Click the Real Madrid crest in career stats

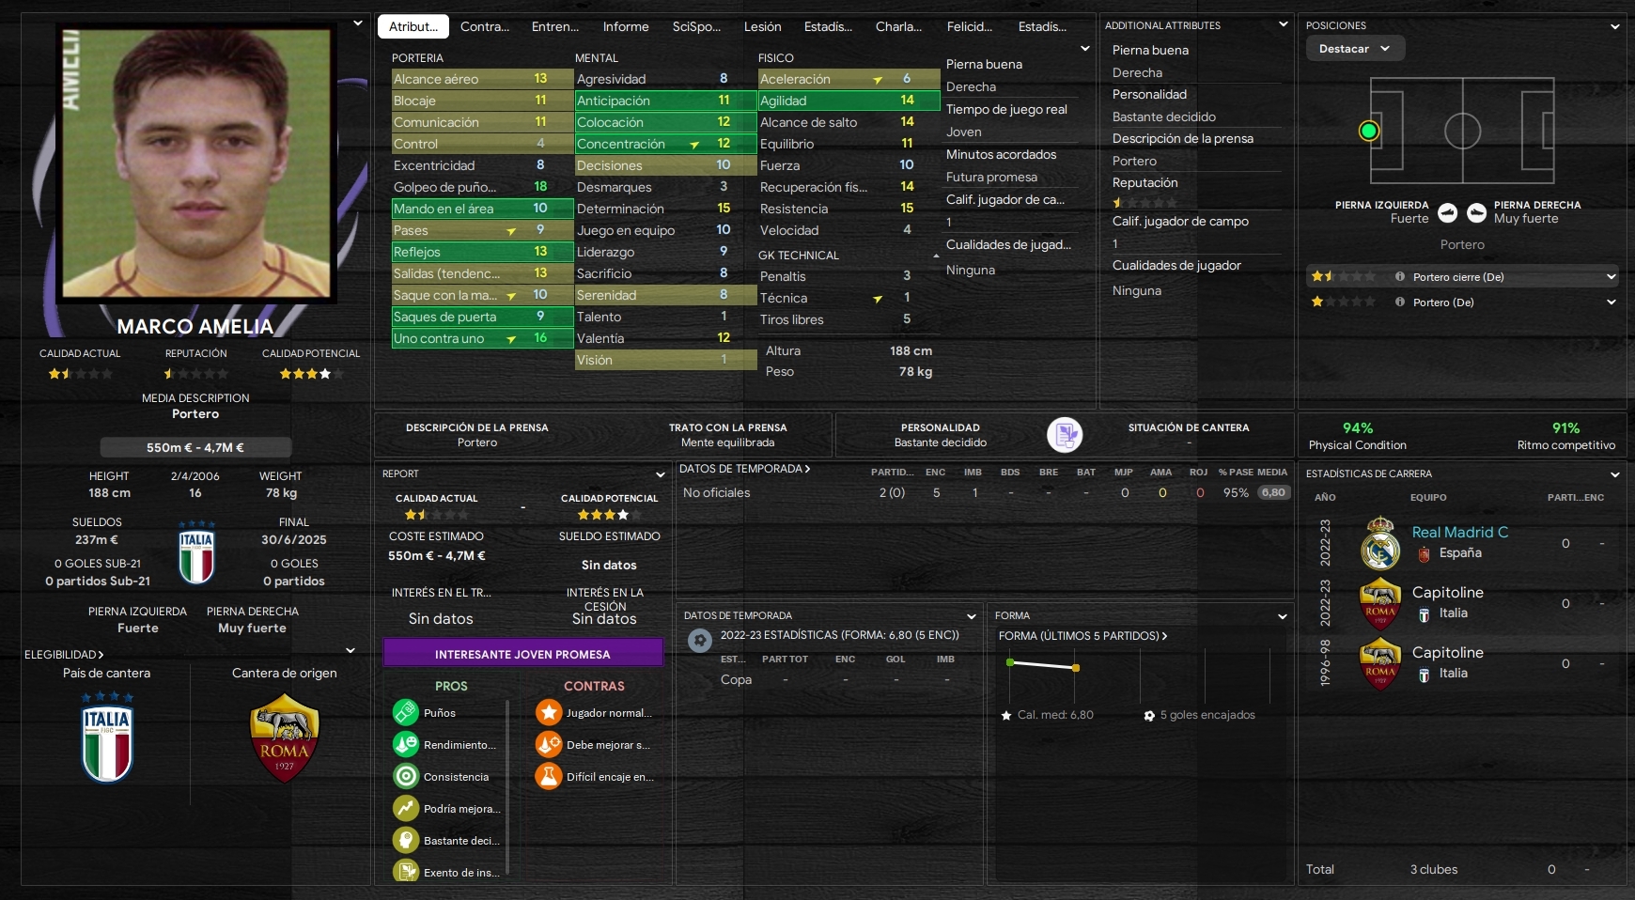1380,543
